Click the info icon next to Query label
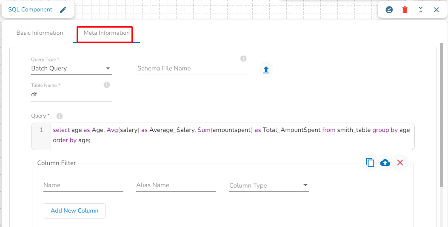This screenshot has height=227, width=448. click(x=60, y=116)
